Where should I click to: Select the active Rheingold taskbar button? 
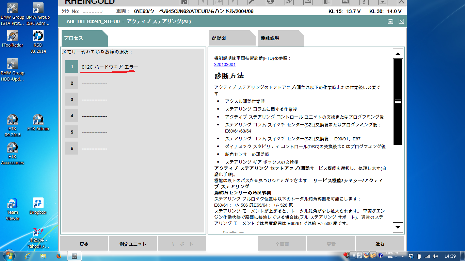(75, 256)
